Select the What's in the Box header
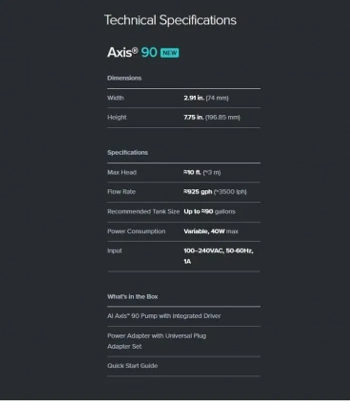The image size is (350, 401). pos(132,297)
